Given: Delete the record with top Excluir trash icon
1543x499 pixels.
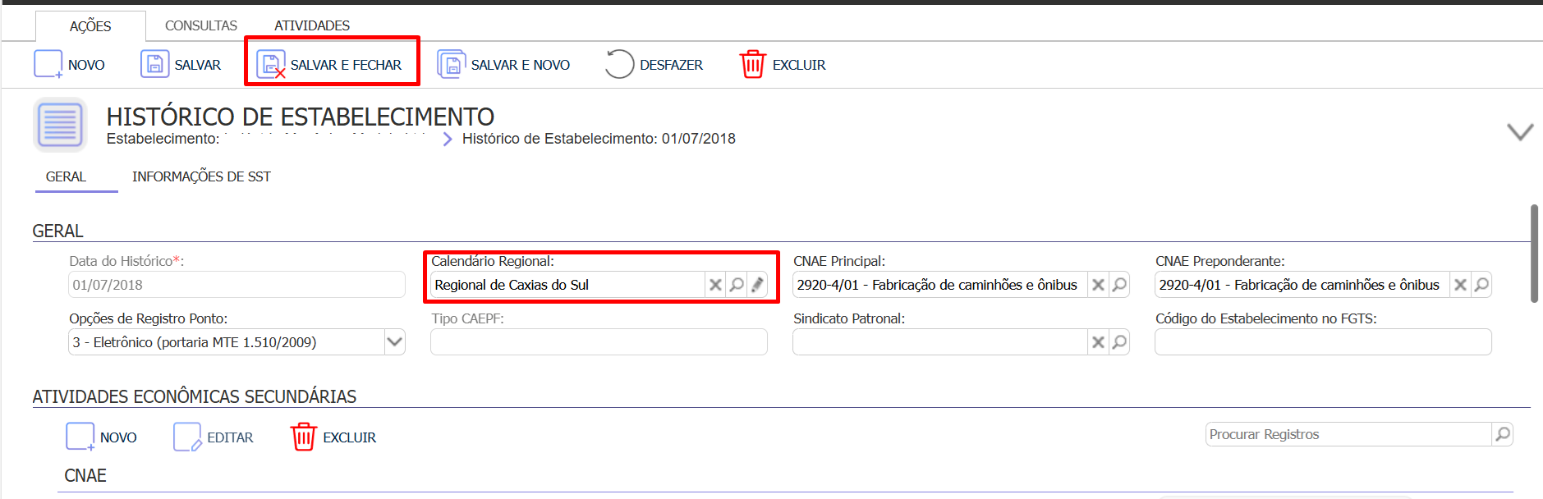Looking at the screenshot, I should click(752, 64).
